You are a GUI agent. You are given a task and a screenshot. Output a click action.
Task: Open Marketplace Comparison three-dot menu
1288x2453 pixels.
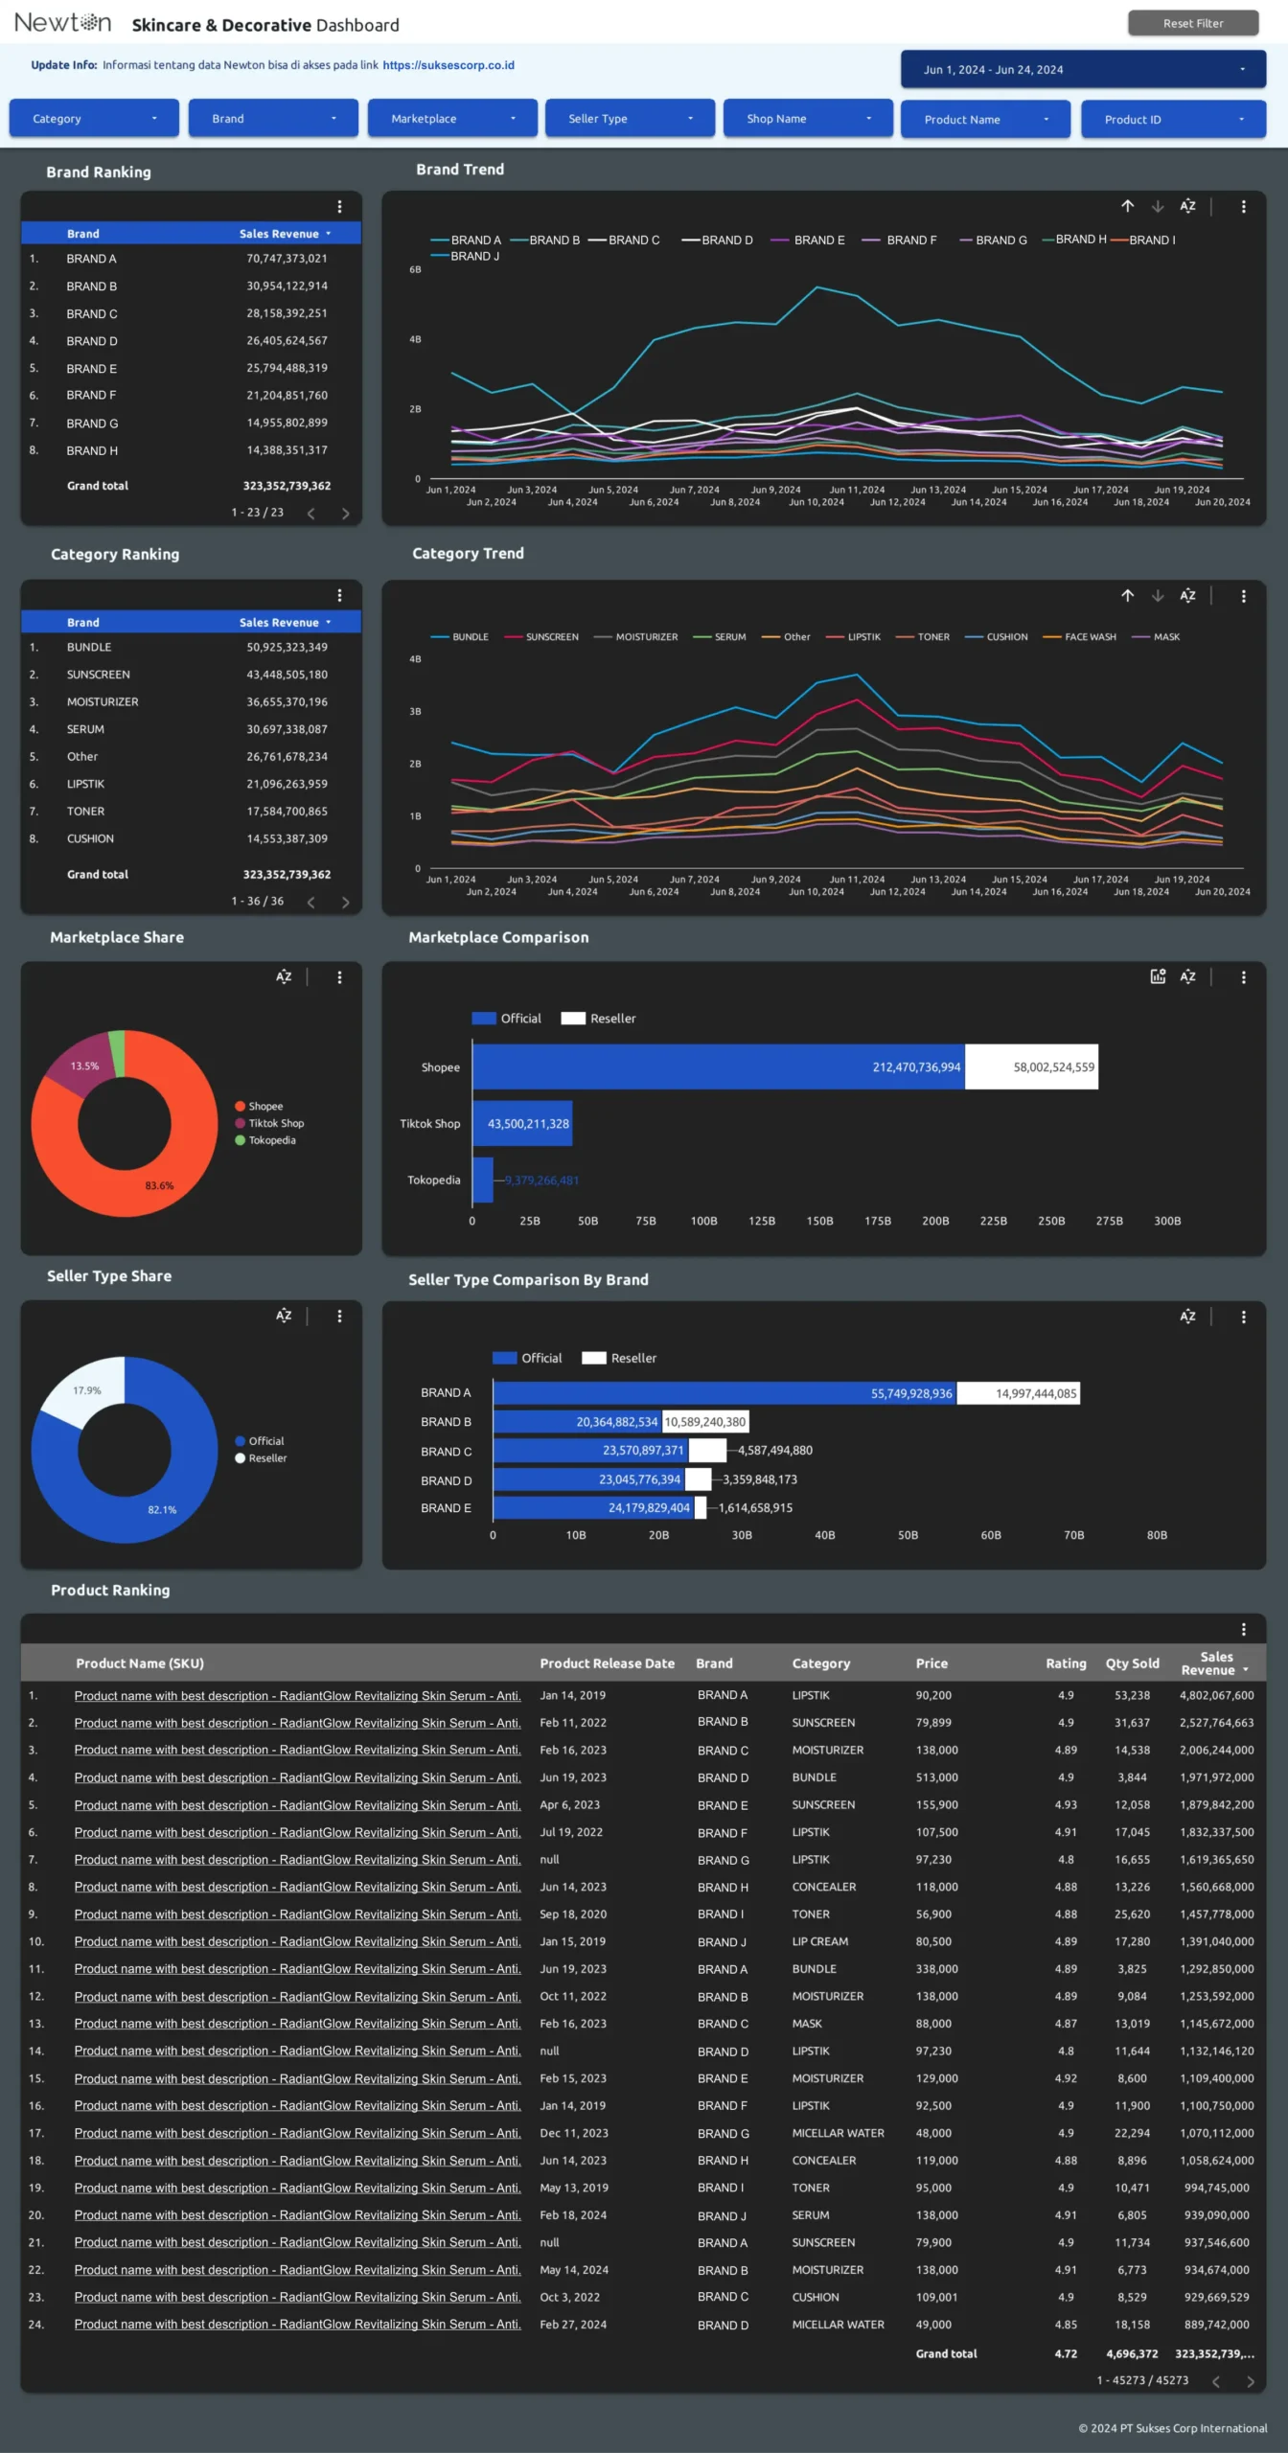pos(1244,976)
